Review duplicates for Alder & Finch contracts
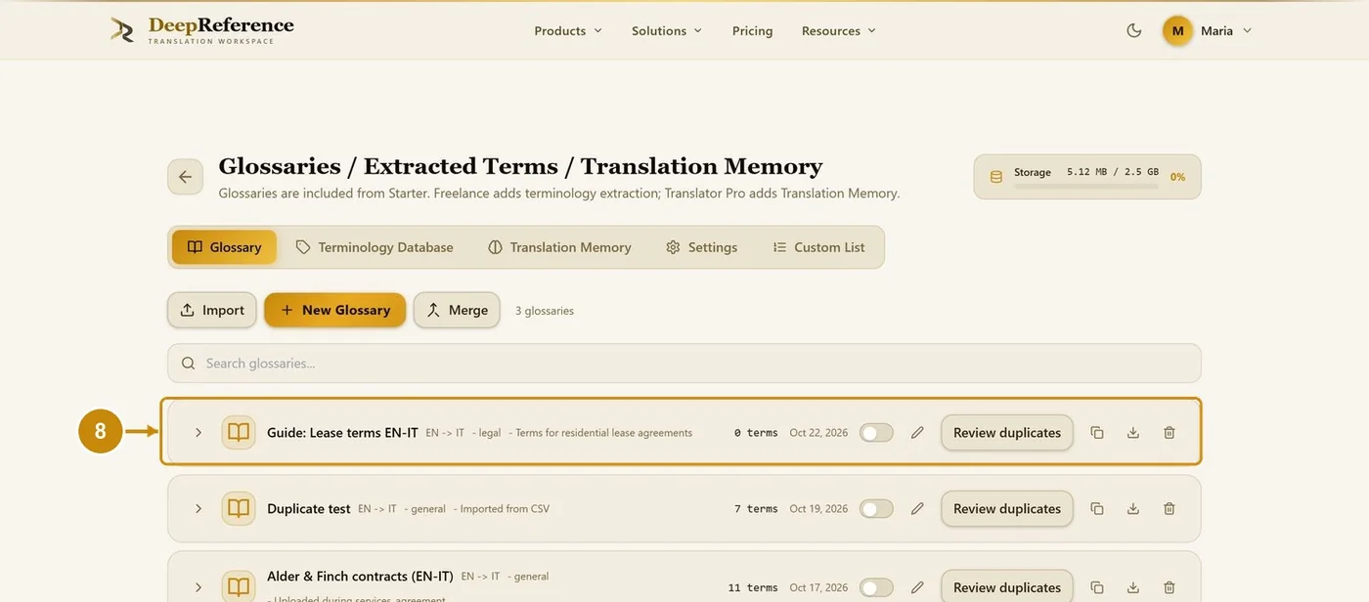This screenshot has width=1369, height=602. (x=1007, y=587)
